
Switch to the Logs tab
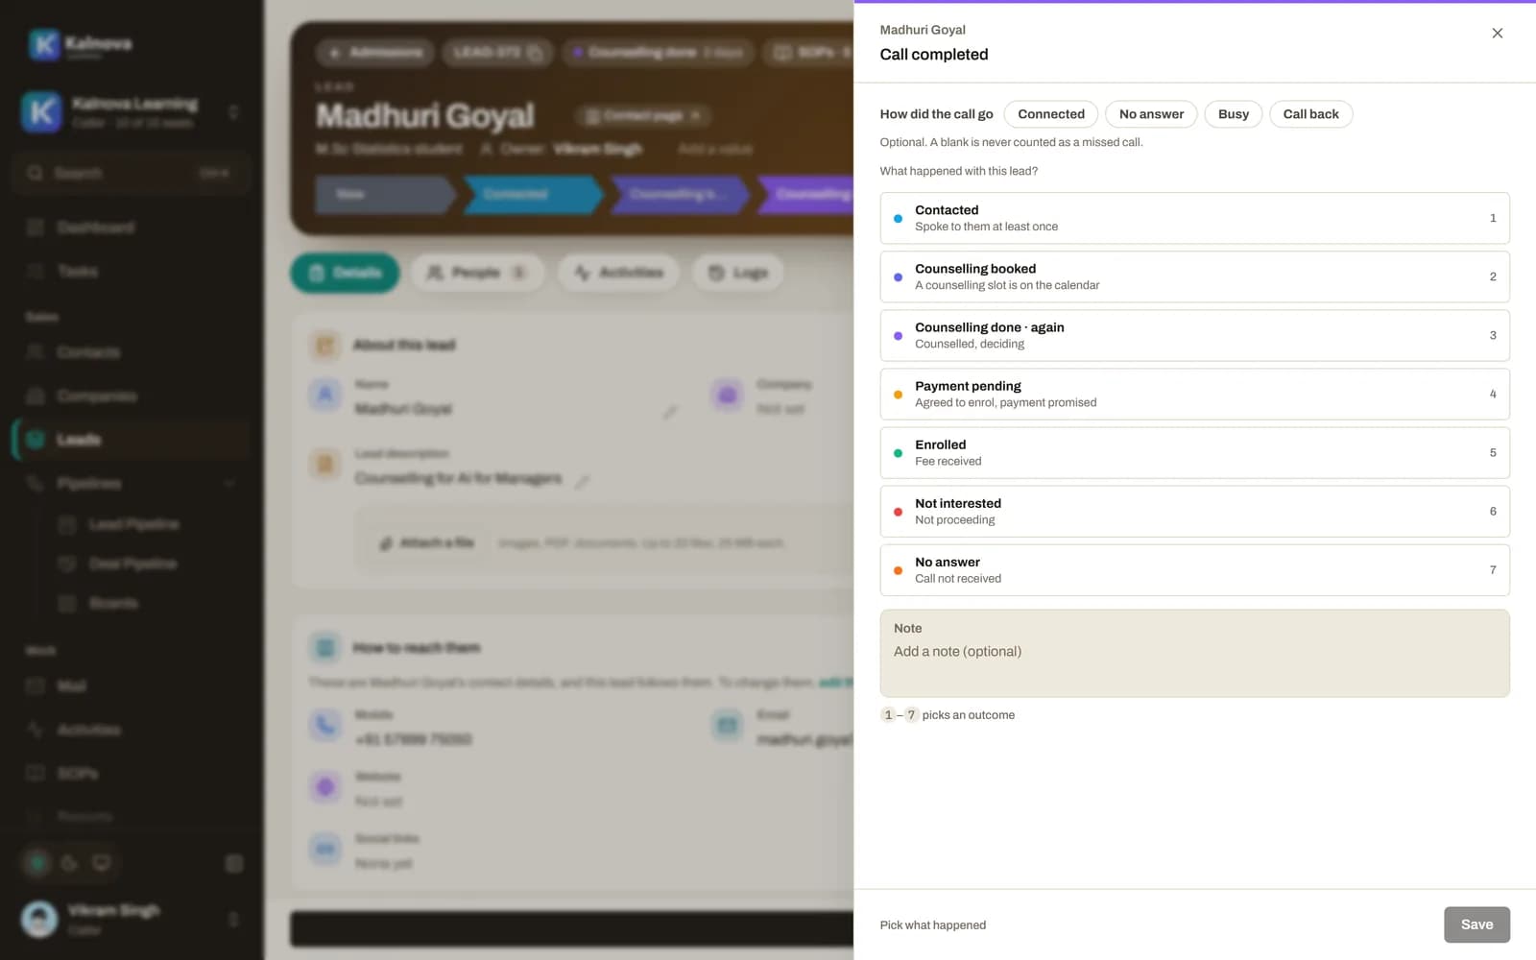(737, 273)
